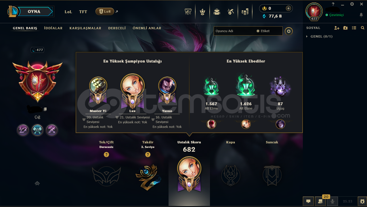Open the chat bubble icon at bottom
This screenshot has width=367, height=207.
tap(308, 201)
